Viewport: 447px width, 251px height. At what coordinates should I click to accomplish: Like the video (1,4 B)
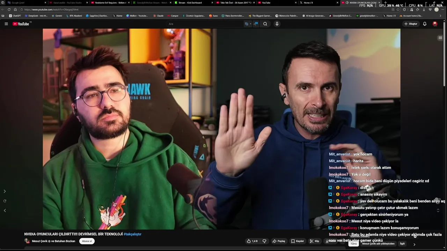252,241
